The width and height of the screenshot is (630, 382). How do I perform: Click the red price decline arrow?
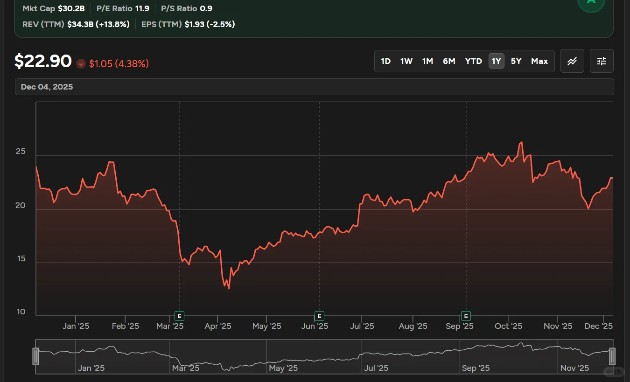(x=80, y=63)
